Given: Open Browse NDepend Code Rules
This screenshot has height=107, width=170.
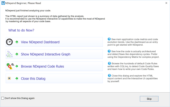Looking at the screenshot, I should pos(54,66).
